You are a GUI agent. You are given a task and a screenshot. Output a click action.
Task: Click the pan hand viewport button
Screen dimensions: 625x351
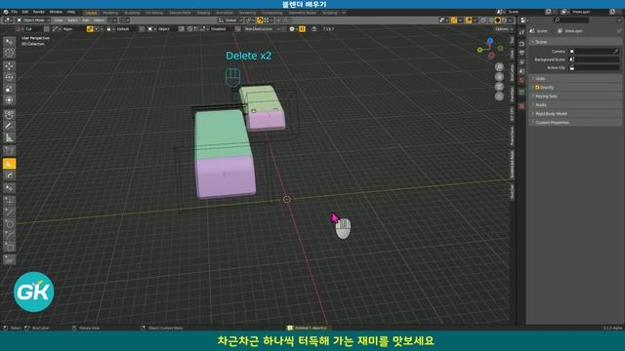[499, 77]
